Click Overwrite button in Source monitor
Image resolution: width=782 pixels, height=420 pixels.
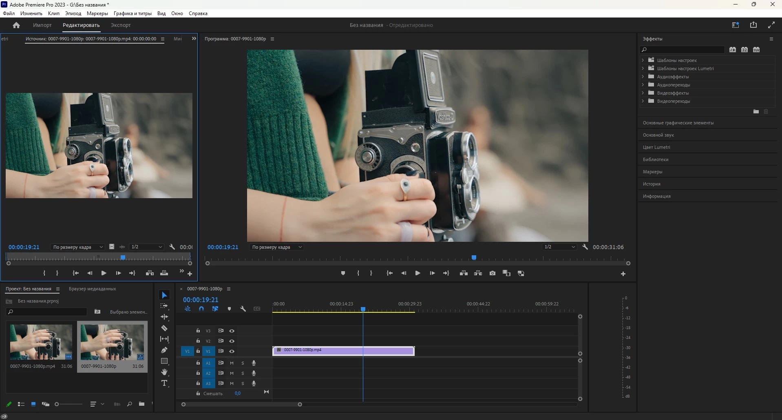[x=164, y=273]
